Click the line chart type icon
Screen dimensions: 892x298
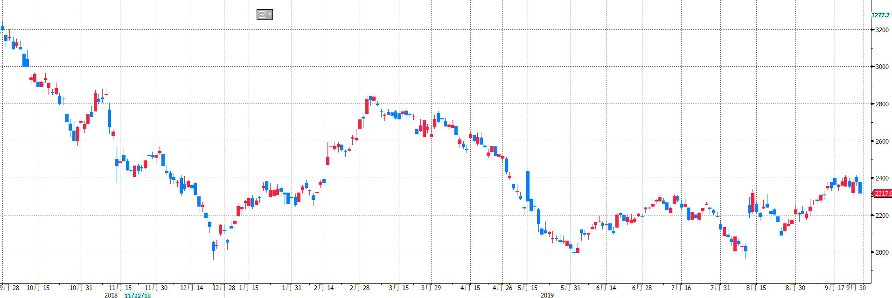(x=262, y=14)
